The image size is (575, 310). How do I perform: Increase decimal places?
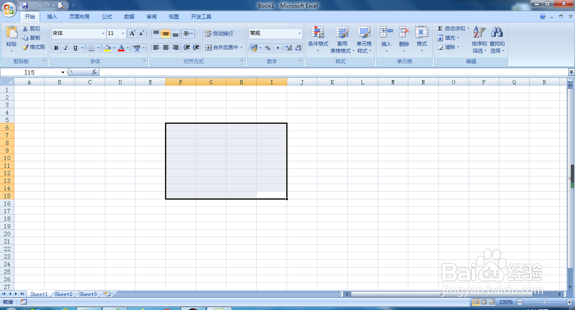tap(289, 48)
